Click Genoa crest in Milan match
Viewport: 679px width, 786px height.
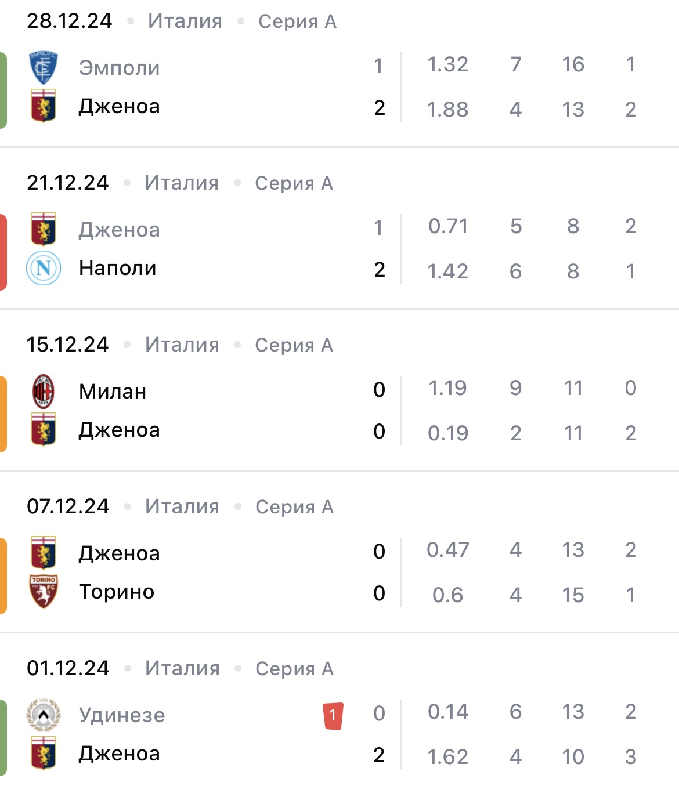[x=44, y=430]
